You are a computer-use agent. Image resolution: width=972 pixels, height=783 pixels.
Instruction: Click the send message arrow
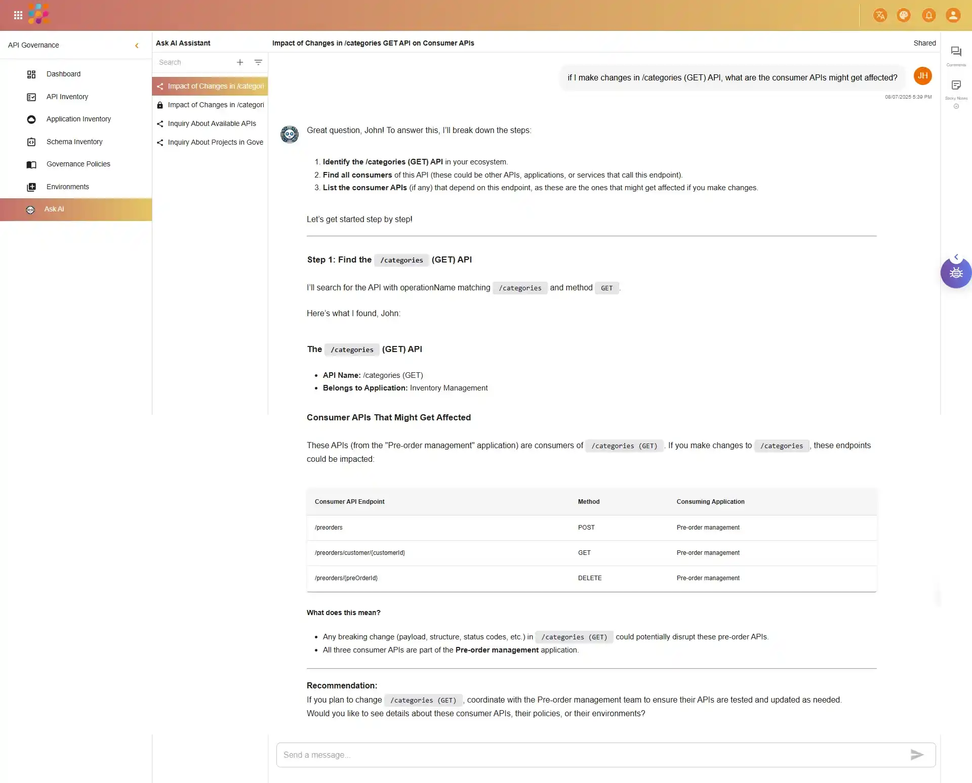coord(917,755)
